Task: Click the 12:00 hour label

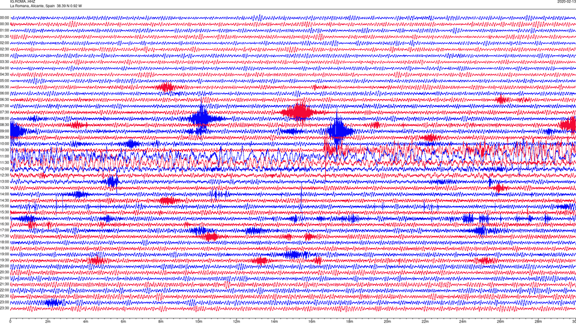Action: coord(4,169)
